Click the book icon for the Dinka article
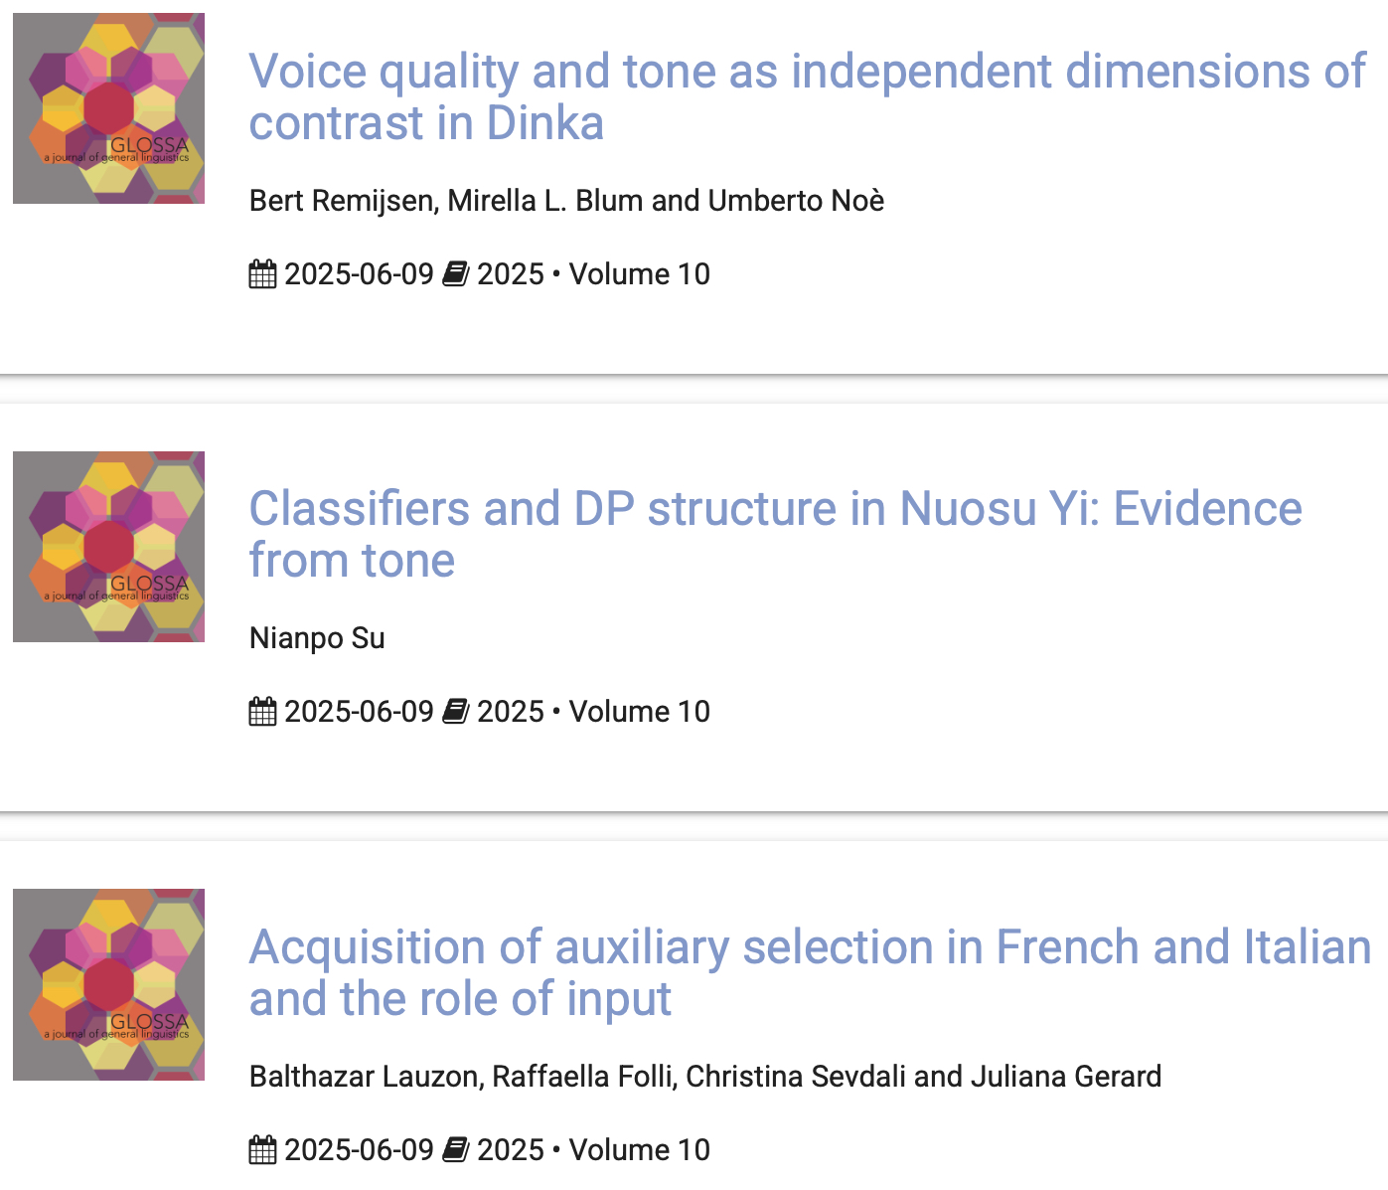The width and height of the screenshot is (1388, 1190). tap(455, 274)
